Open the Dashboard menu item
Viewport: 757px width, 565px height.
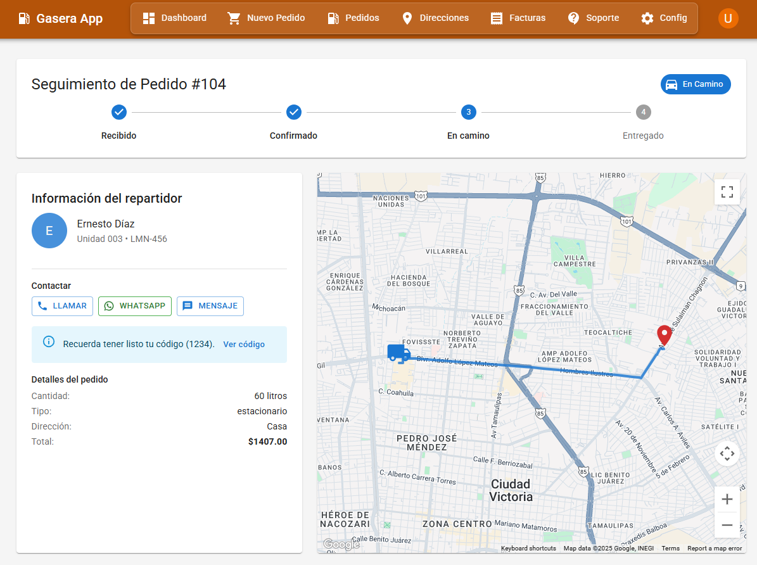pyautogui.click(x=175, y=18)
